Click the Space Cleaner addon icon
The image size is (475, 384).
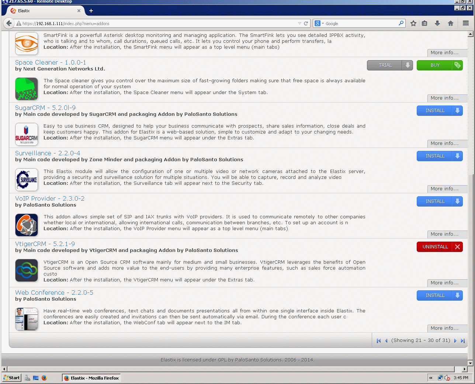point(27,89)
